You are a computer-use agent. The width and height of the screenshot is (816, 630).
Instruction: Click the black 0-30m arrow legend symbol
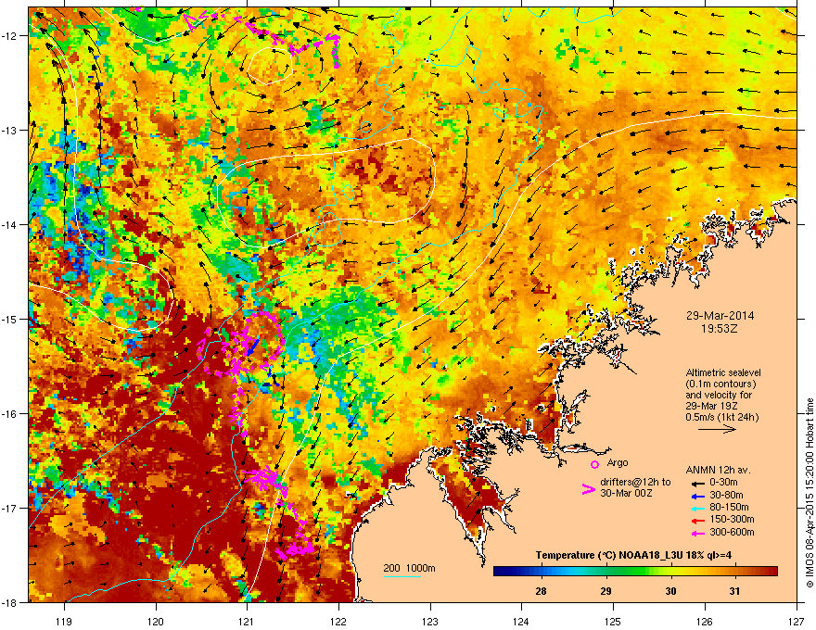pos(696,483)
